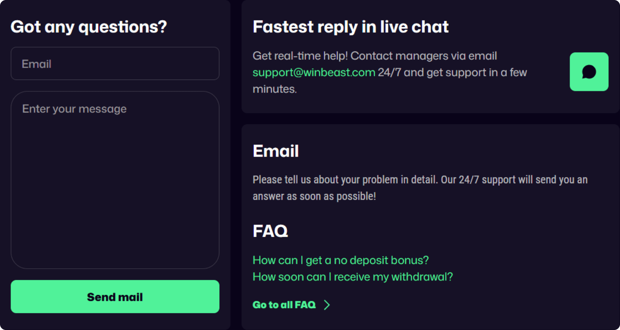Click the 'Get real-time help!' text
This screenshot has width=620, height=330.
pos(300,56)
